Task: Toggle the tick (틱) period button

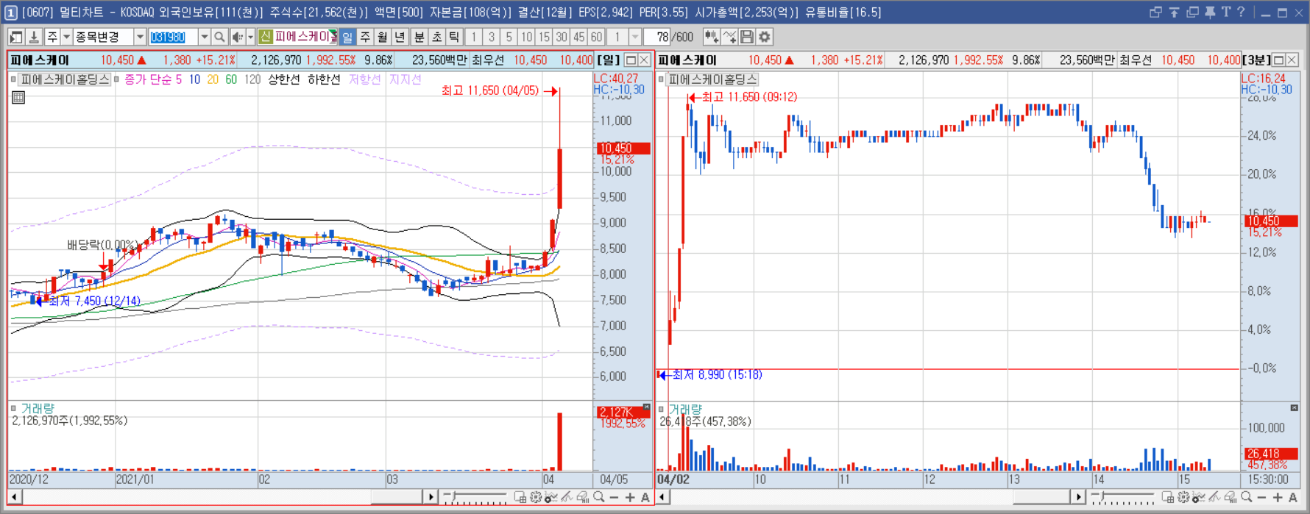Action: coord(454,37)
